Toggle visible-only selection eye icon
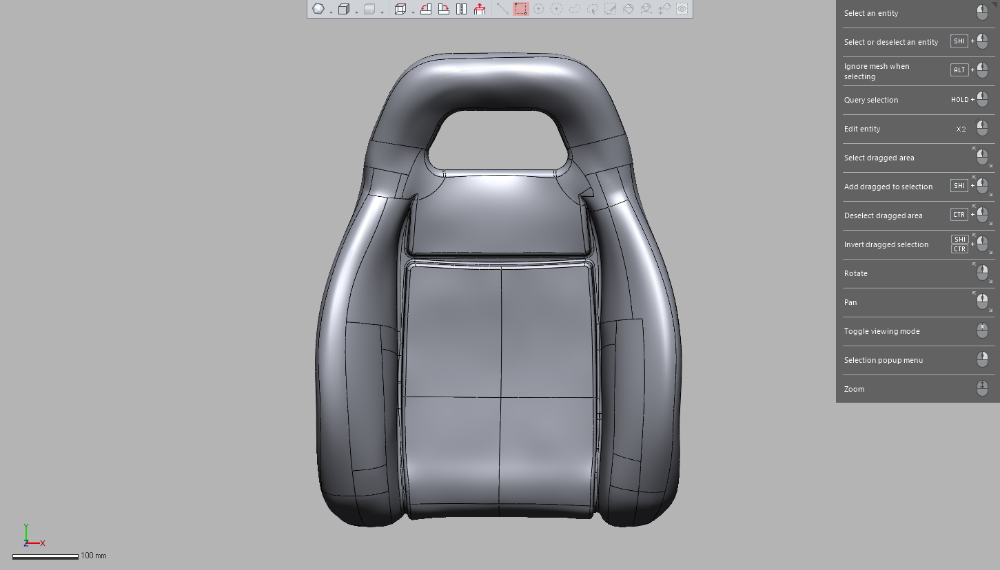 click(682, 9)
